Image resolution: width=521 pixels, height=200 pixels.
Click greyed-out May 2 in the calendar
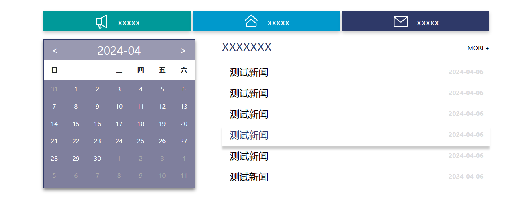(x=141, y=159)
